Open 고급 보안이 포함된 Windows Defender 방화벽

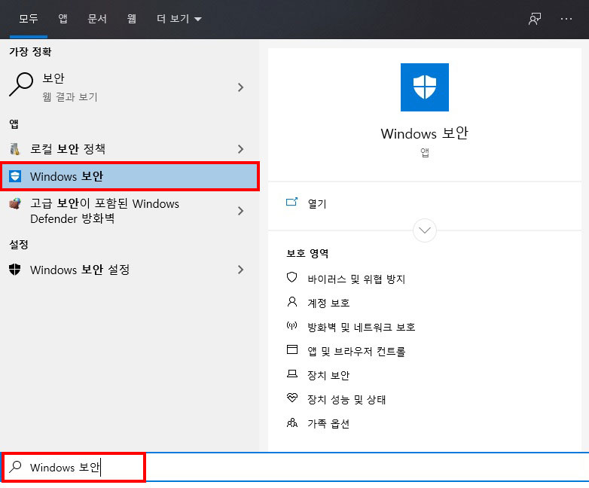coord(130,211)
